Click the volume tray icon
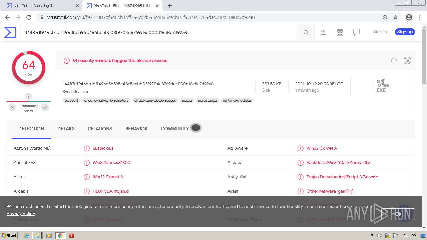This screenshot has width=427, height=240. (379, 236)
